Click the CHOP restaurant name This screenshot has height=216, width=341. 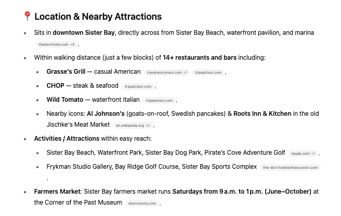coord(56,86)
